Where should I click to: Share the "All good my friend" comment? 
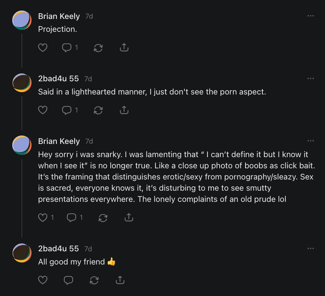[x=120, y=280]
